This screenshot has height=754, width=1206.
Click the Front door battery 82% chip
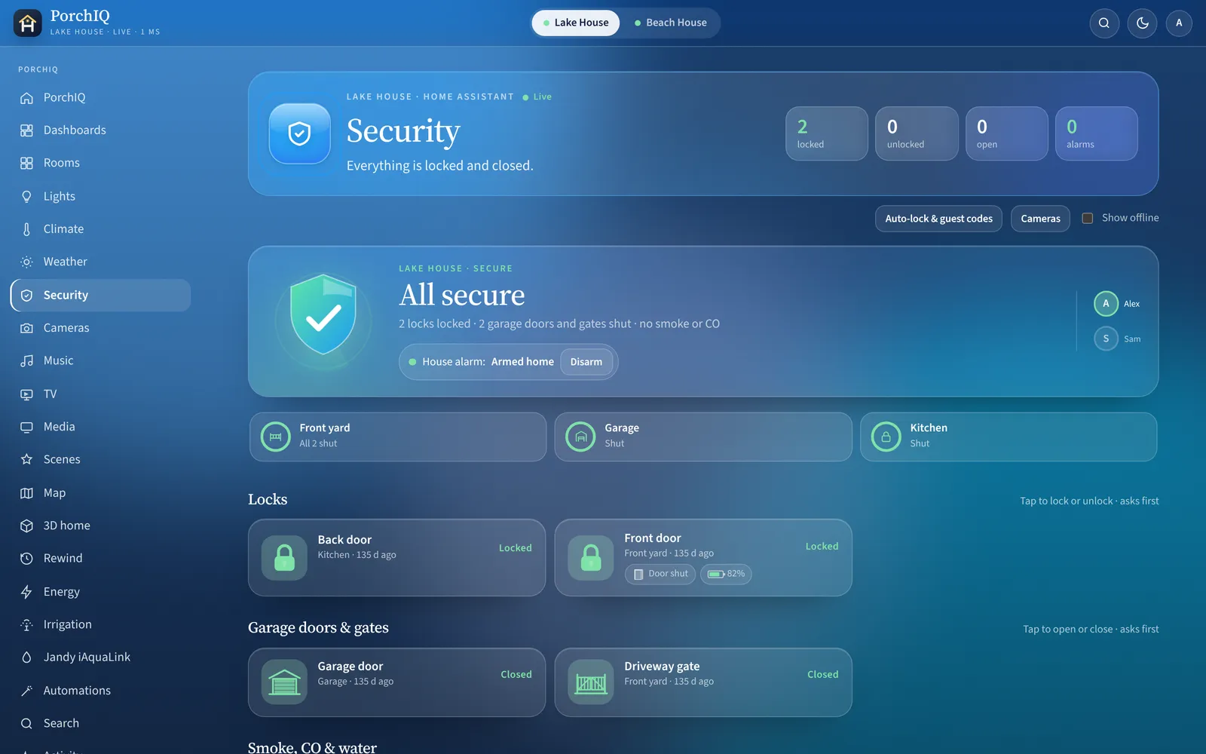(x=727, y=574)
